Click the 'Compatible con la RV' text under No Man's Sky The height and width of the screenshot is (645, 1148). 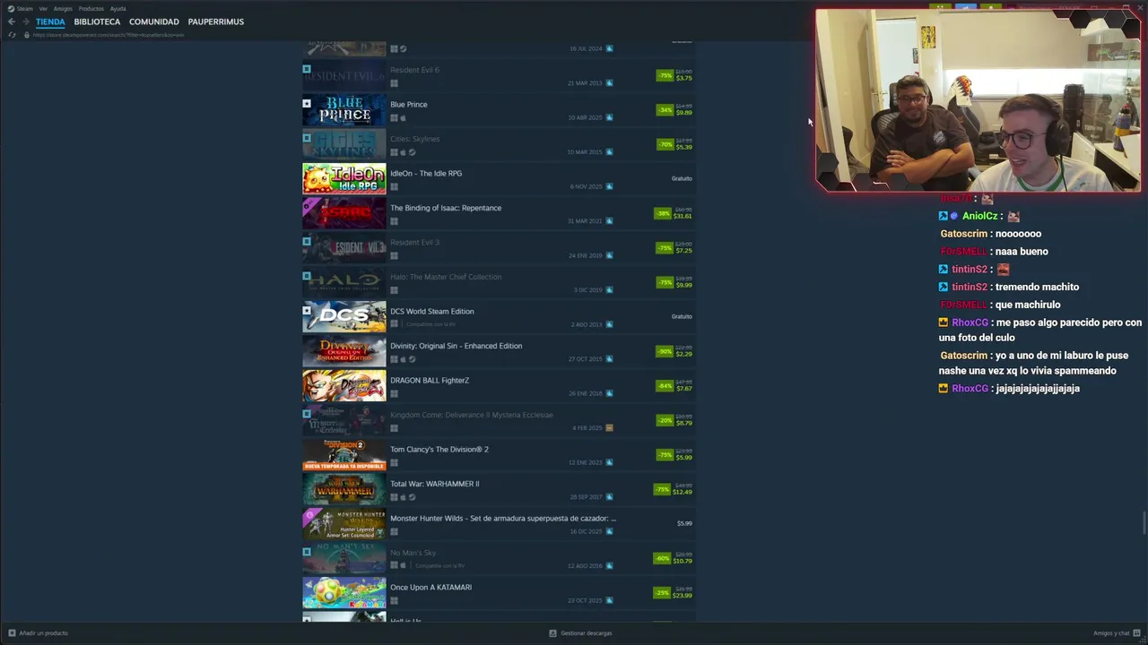pyautogui.click(x=440, y=566)
